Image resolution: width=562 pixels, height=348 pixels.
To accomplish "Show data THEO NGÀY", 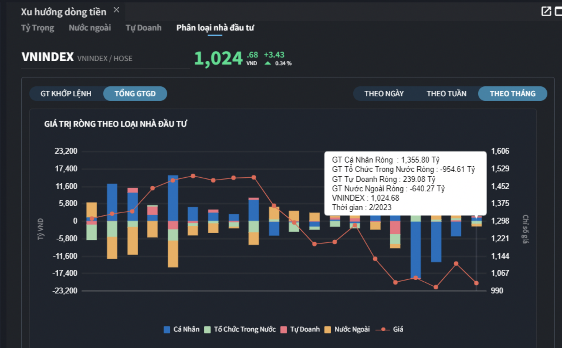I will click(x=384, y=94).
